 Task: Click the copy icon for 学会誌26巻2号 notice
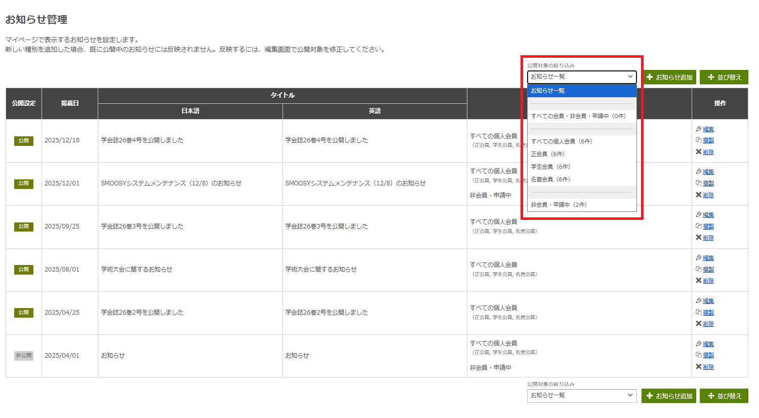699,312
